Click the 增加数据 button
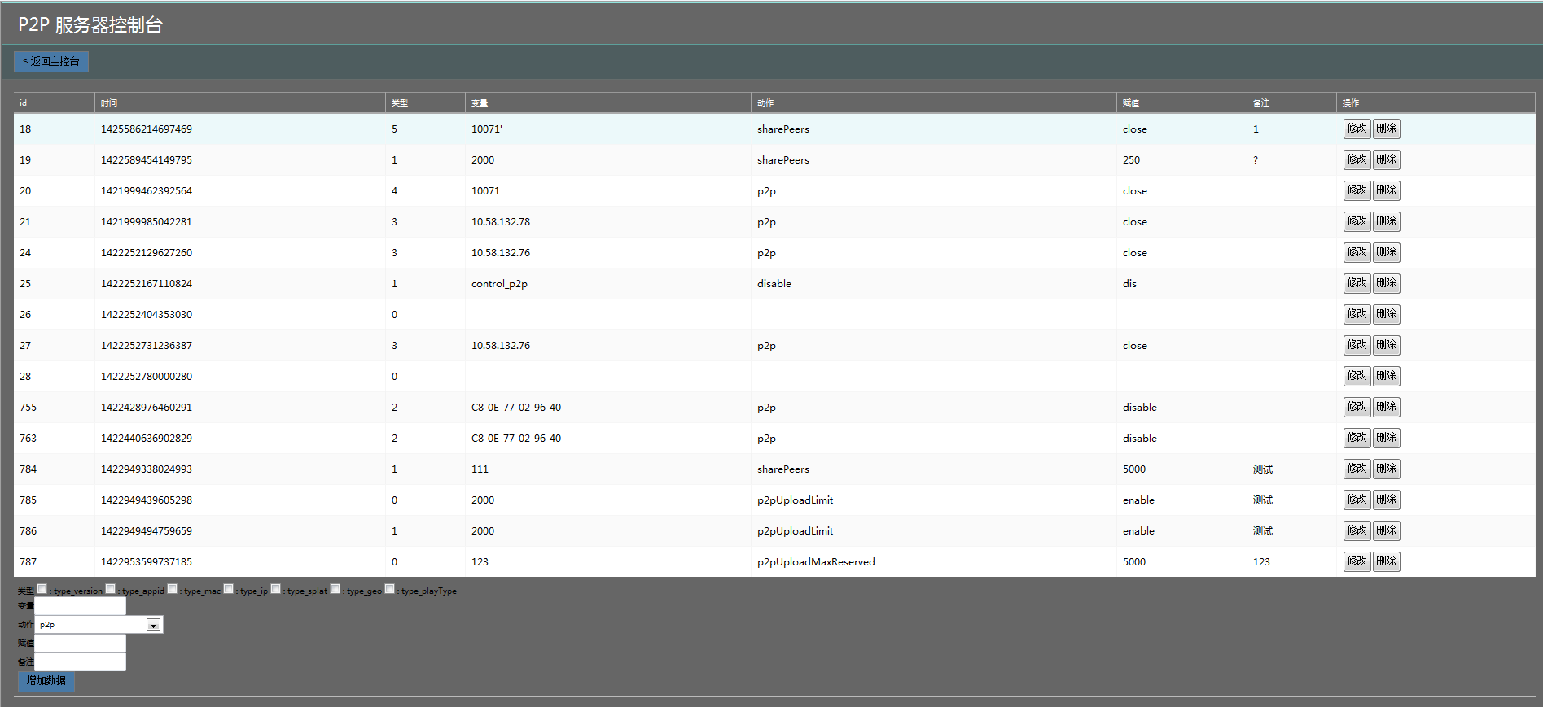This screenshot has width=1543, height=707. point(46,681)
